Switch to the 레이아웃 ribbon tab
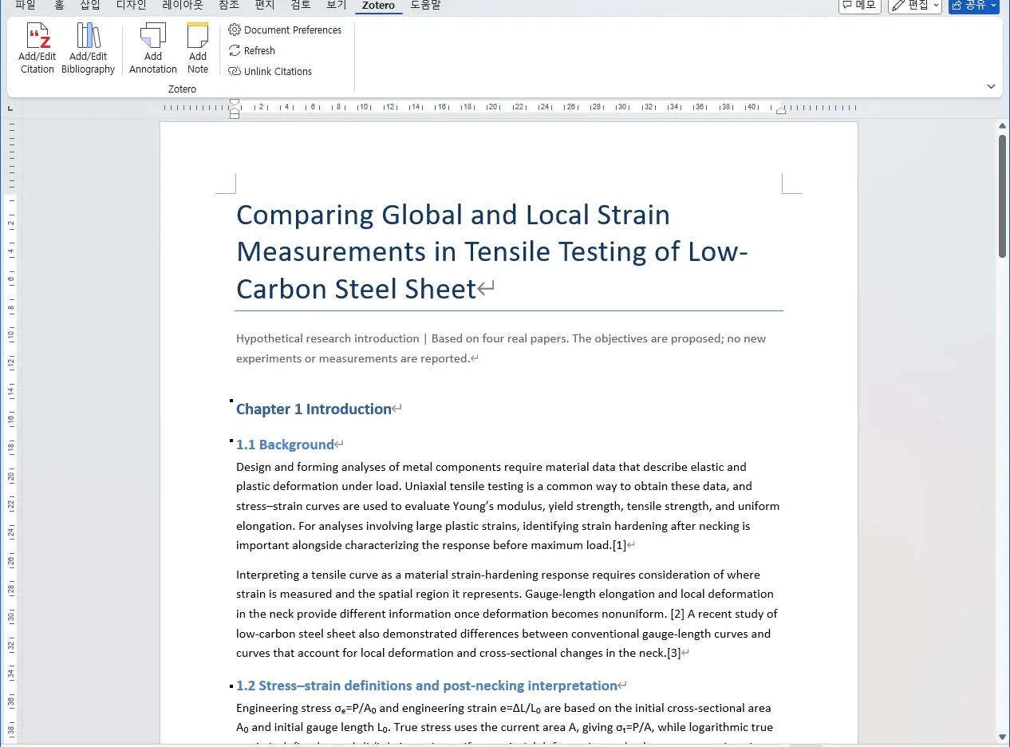Viewport: 1010px width, 747px height. [x=183, y=6]
